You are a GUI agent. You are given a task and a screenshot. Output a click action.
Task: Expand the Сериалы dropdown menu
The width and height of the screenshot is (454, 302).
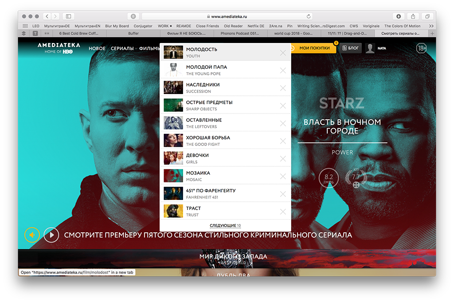click(124, 48)
